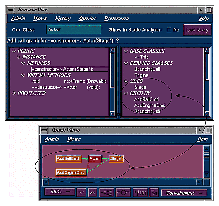
Task: Open the Help menu in Graph Views
Action: tap(203, 139)
